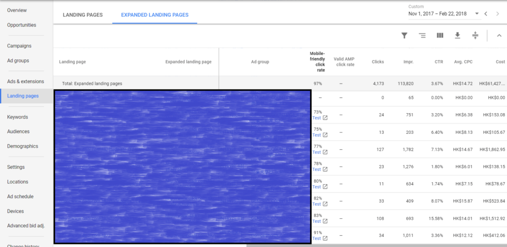Click the Test link in the 77% row

pos(316,152)
